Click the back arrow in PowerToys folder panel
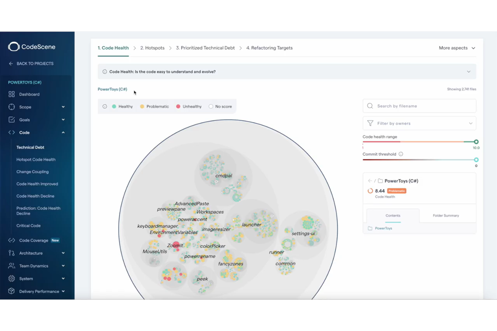 tap(370, 181)
